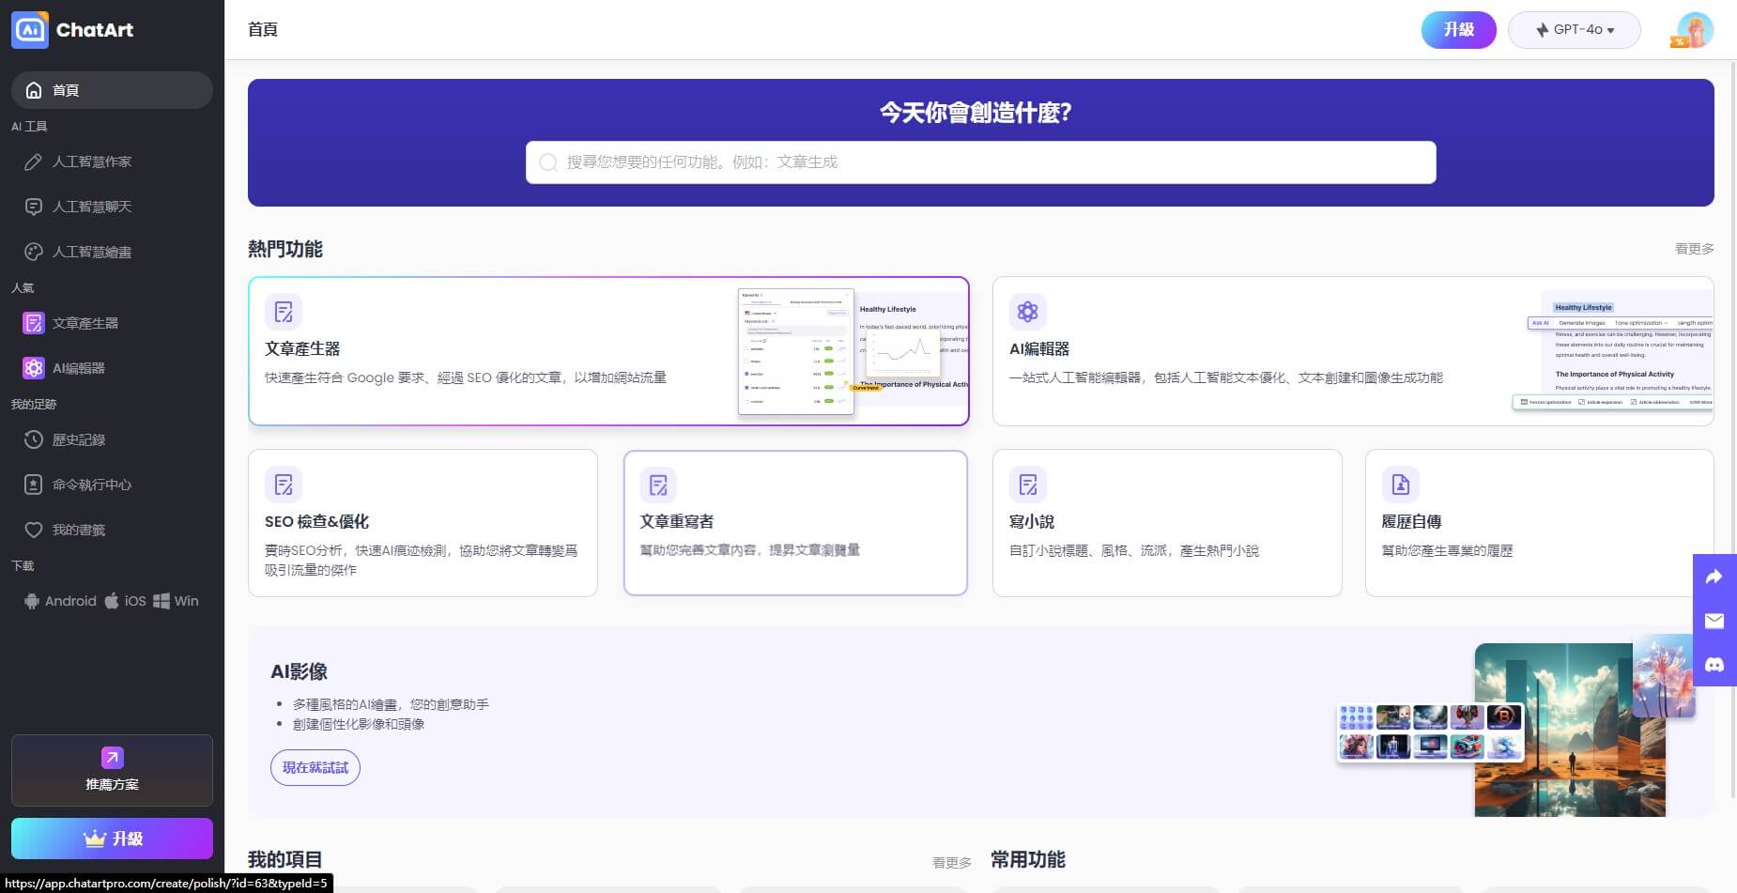
Task: Click the 履歷自傳 card icon
Action: point(1401,485)
